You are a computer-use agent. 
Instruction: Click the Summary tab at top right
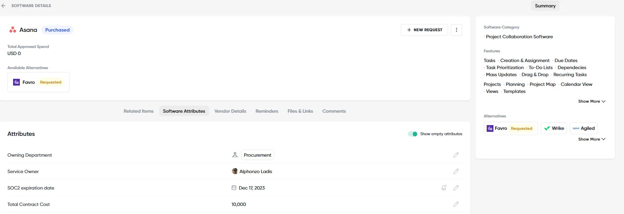[545, 6]
